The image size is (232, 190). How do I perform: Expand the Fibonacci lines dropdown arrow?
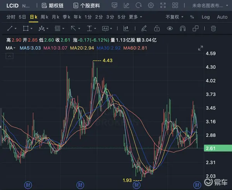(63, 28)
